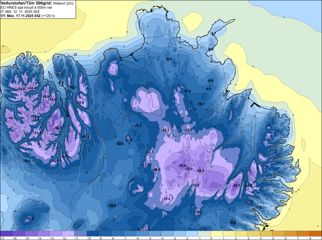Click the 'IT: Mið. 12. 11. 2025 00Z' line
The height and width of the screenshot is (240, 322).
(20, 12)
